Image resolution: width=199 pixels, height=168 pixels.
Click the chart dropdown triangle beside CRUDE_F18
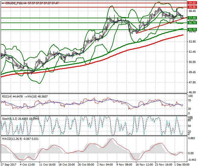pos(3,3)
